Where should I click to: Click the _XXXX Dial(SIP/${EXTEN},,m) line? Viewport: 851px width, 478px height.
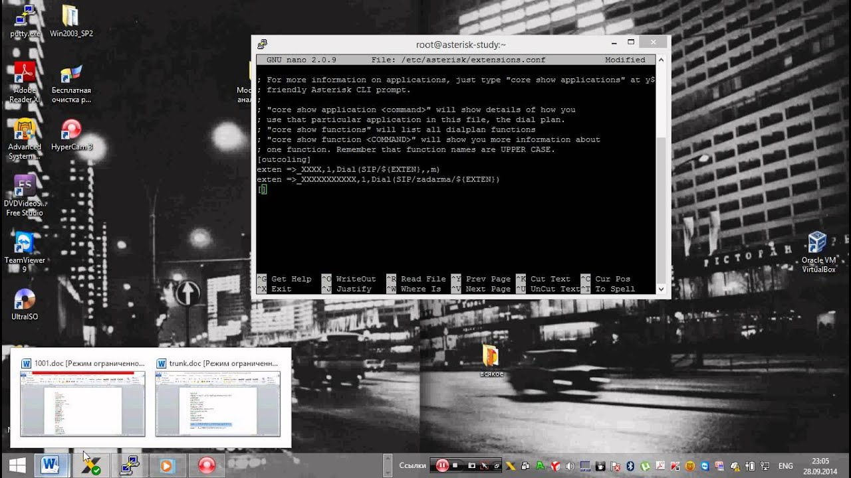348,169
